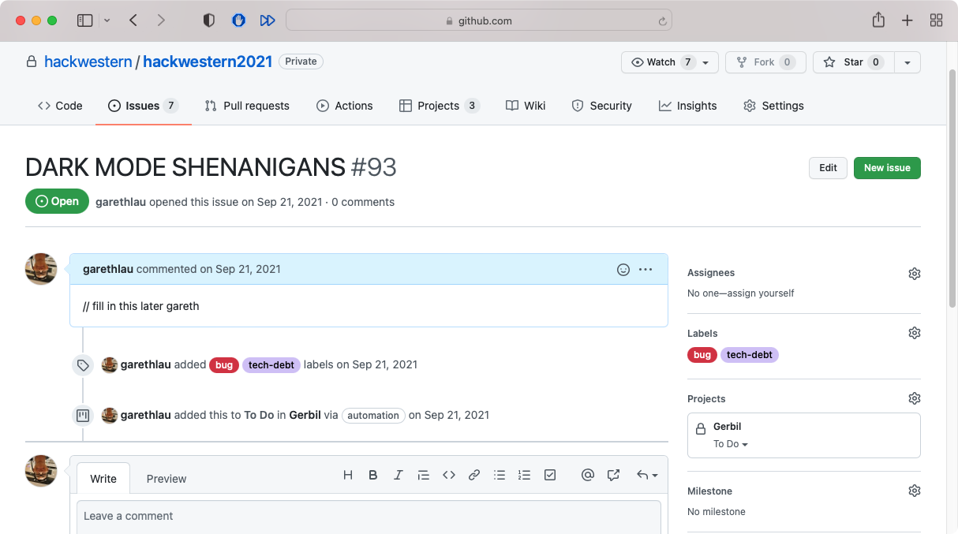This screenshot has height=534, width=958.
Task: Open Assignees settings gear
Action: point(914,274)
